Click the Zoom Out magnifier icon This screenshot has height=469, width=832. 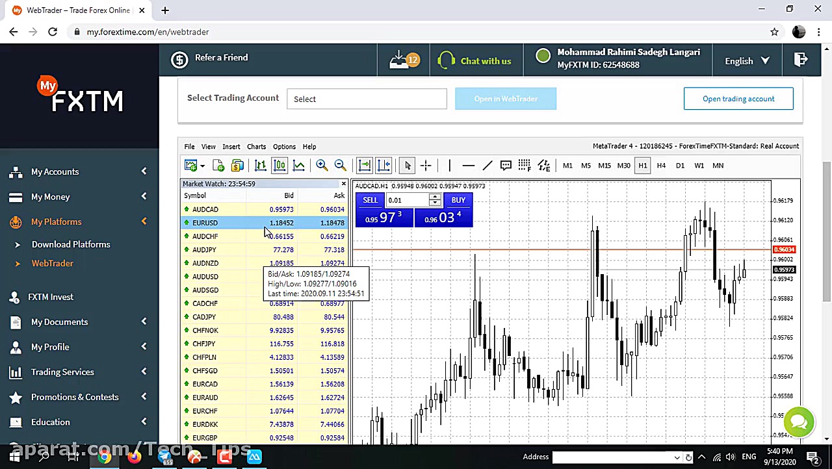tap(340, 166)
